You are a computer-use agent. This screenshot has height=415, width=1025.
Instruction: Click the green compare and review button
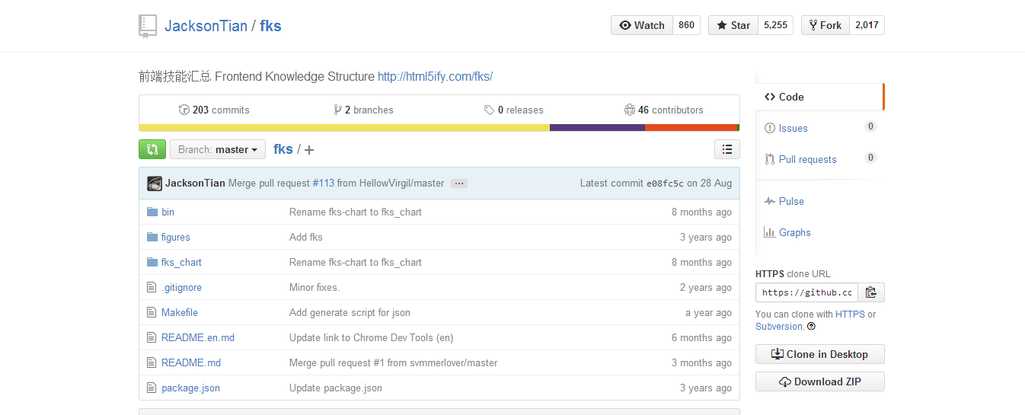pyautogui.click(x=152, y=149)
